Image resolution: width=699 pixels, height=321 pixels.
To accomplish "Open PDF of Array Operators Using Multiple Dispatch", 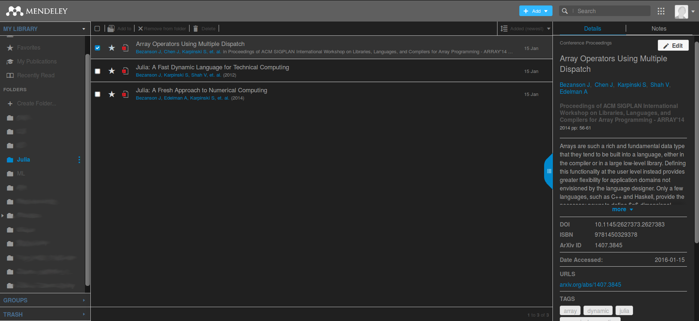I will pos(125,48).
